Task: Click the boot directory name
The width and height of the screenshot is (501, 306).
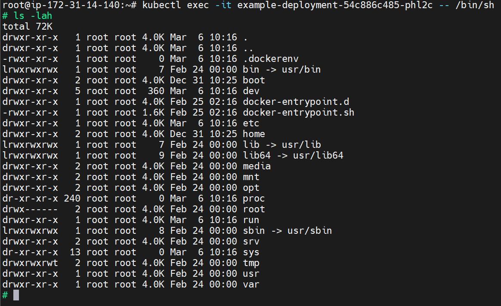Action: tap(254, 80)
